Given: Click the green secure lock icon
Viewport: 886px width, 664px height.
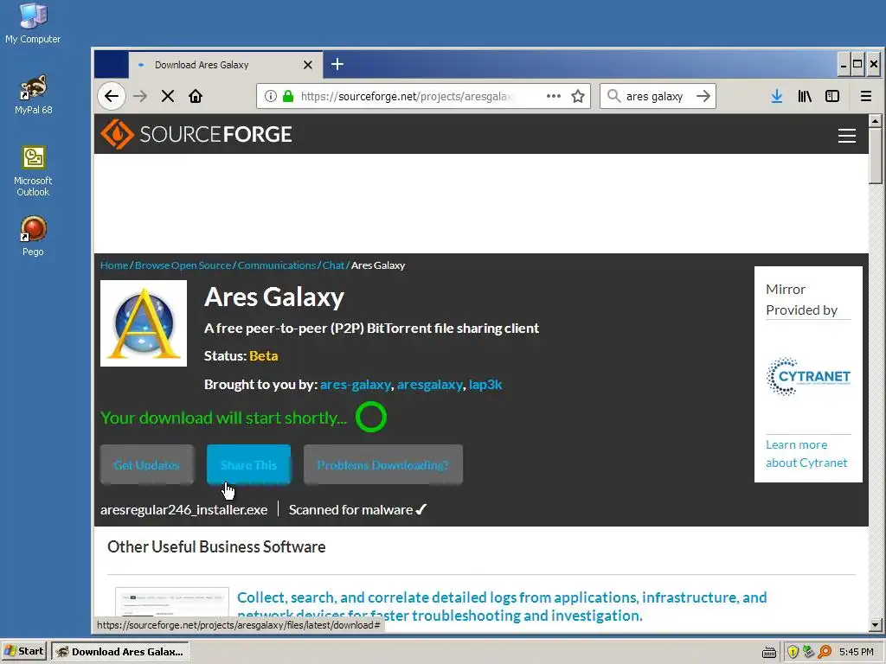Looking at the screenshot, I should tap(288, 96).
